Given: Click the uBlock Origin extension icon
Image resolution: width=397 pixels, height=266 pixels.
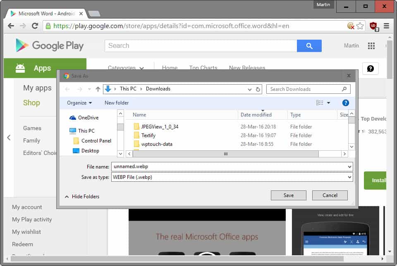Looking at the screenshot, I should tap(373, 26).
